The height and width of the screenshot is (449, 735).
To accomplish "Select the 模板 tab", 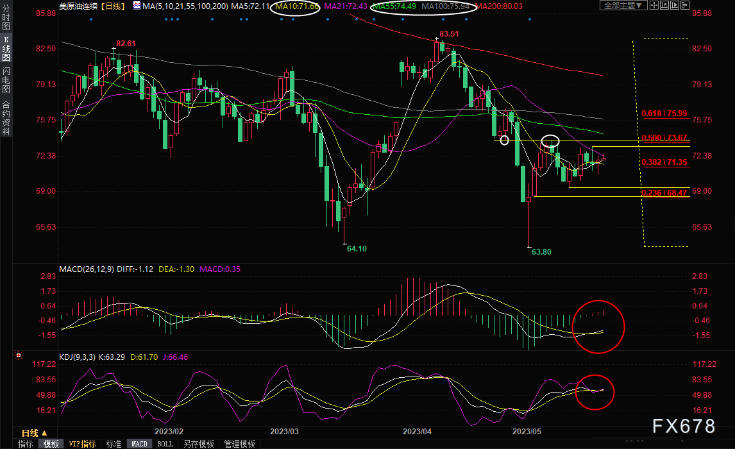I will 51,444.
